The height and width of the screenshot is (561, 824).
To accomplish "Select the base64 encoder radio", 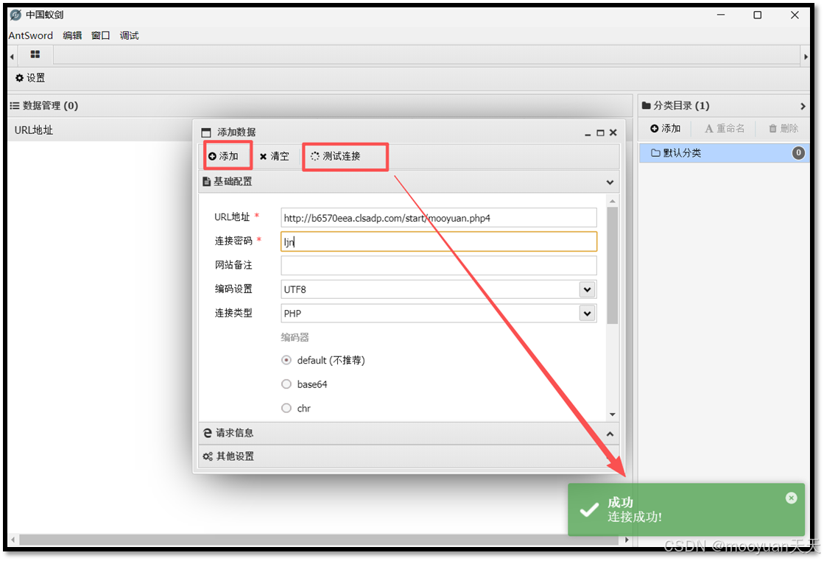I will (x=286, y=384).
